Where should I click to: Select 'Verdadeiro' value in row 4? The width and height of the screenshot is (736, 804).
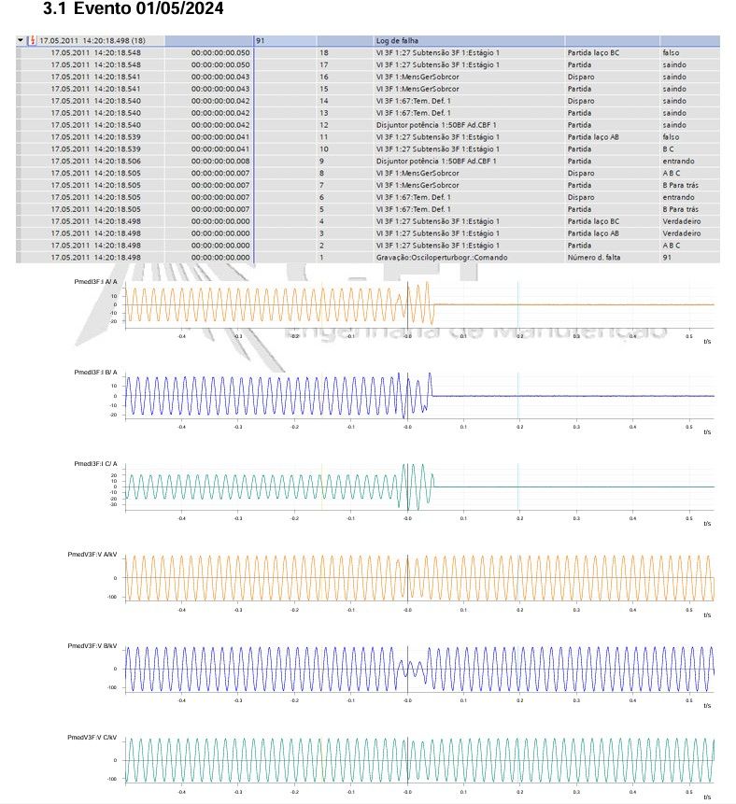coord(681,221)
